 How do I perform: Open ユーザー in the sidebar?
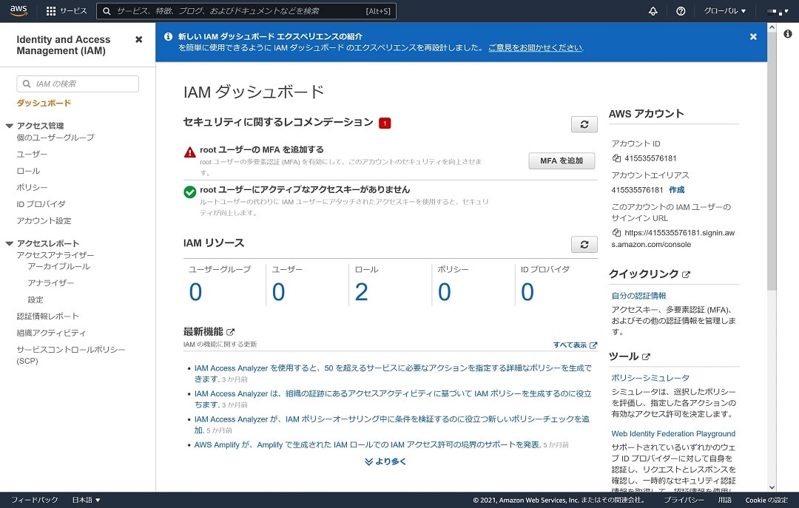[x=32, y=154]
